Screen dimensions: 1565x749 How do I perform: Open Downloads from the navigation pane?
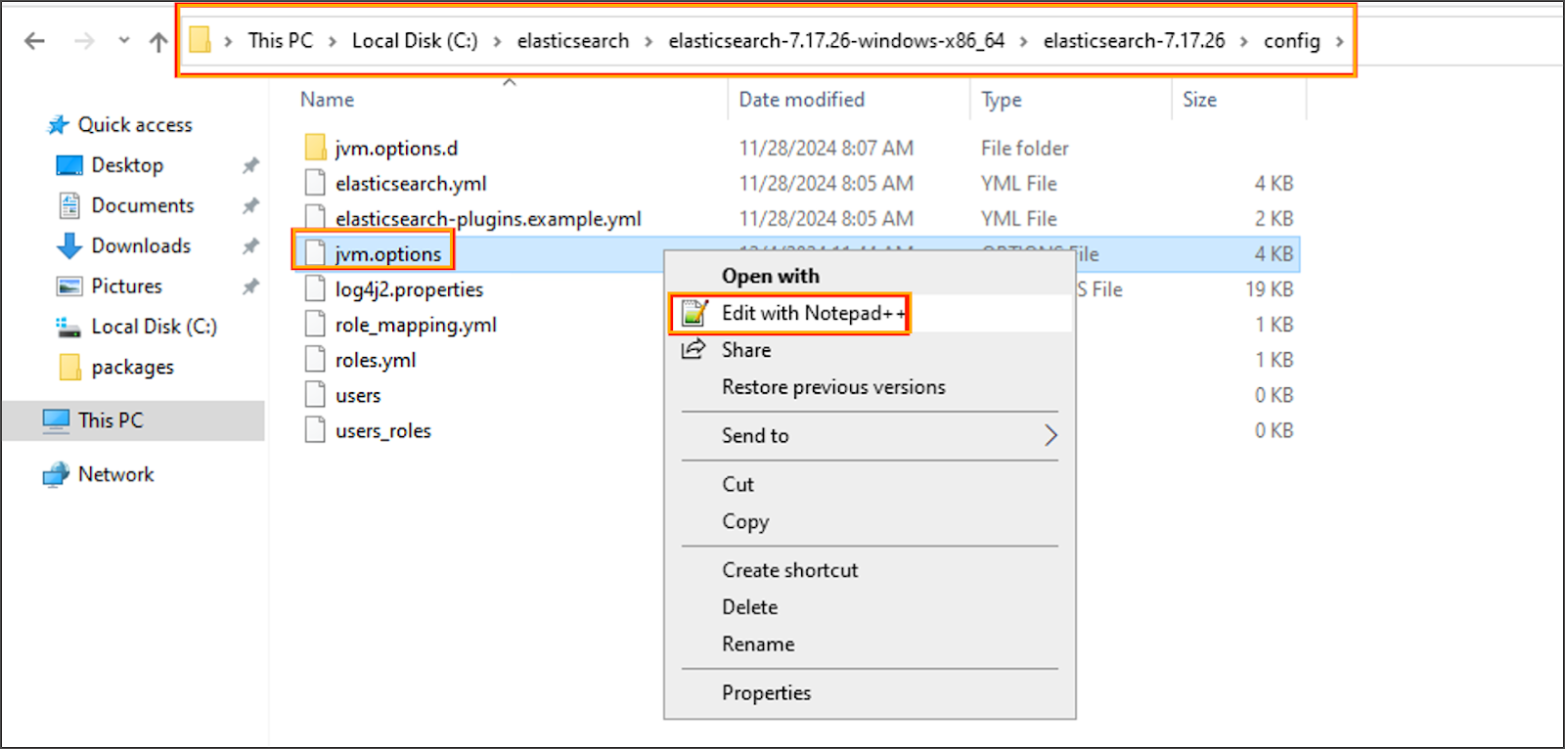pyautogui.click(x=140, y=246)
